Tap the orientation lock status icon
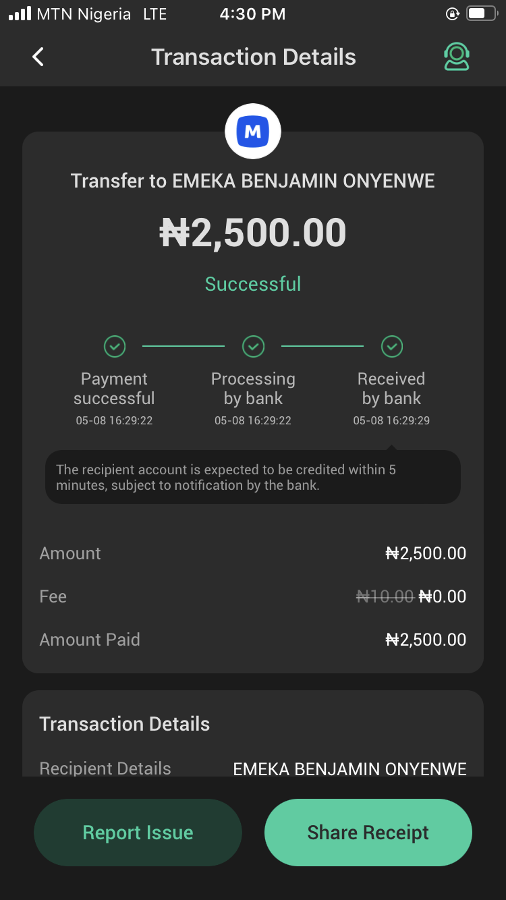Screen dimensions: 506x900 click(453, 14)
